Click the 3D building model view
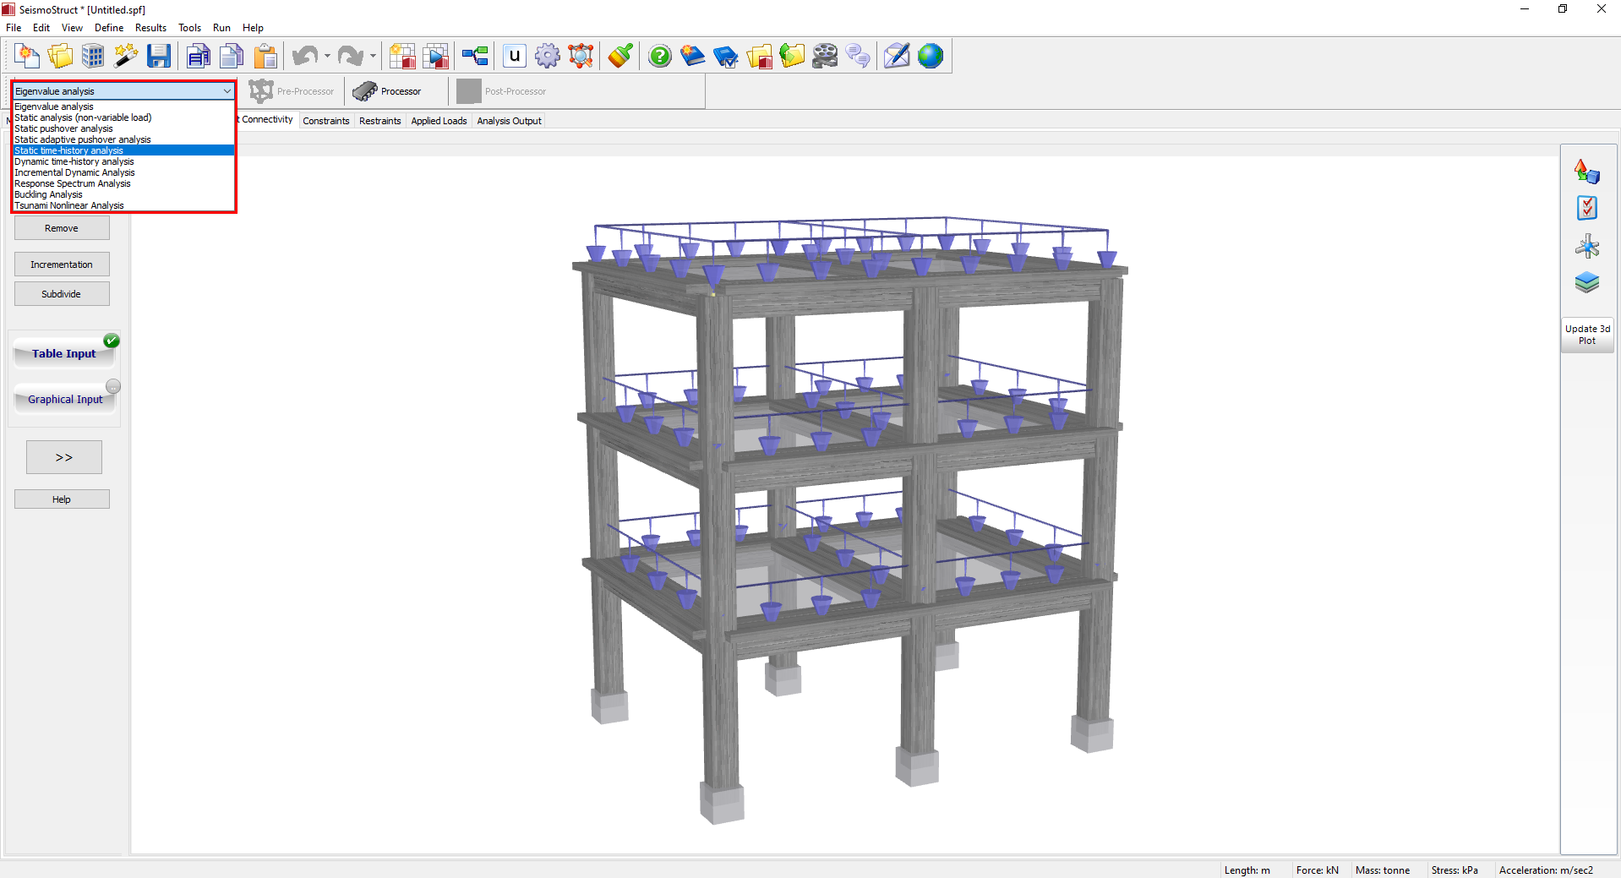This screenshot has height=878, width=1621. point(845,507)
